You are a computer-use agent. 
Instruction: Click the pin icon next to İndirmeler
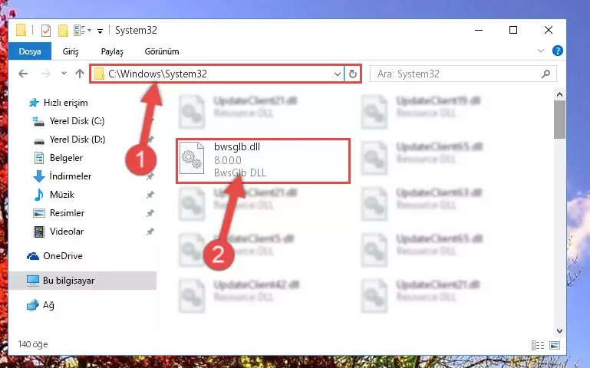(x=150, y=176)
